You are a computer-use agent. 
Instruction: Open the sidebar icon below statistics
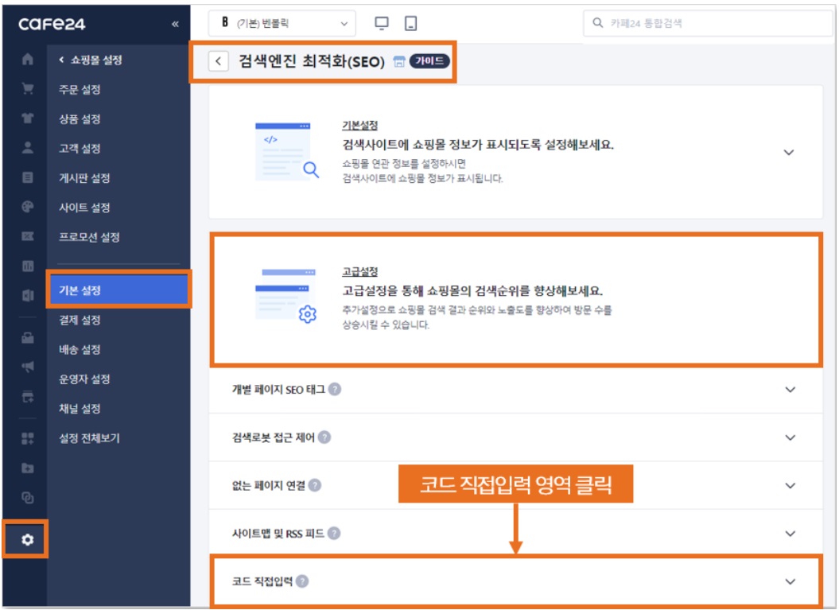(x=28, y=295)
